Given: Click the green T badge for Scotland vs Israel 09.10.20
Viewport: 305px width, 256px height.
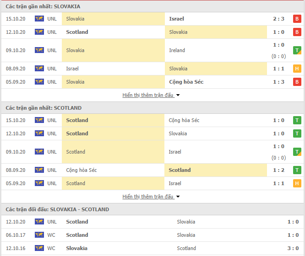Looking at the screenshot, I should 297,152.
